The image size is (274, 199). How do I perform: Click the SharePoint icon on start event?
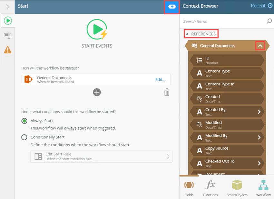click(28, 80)
